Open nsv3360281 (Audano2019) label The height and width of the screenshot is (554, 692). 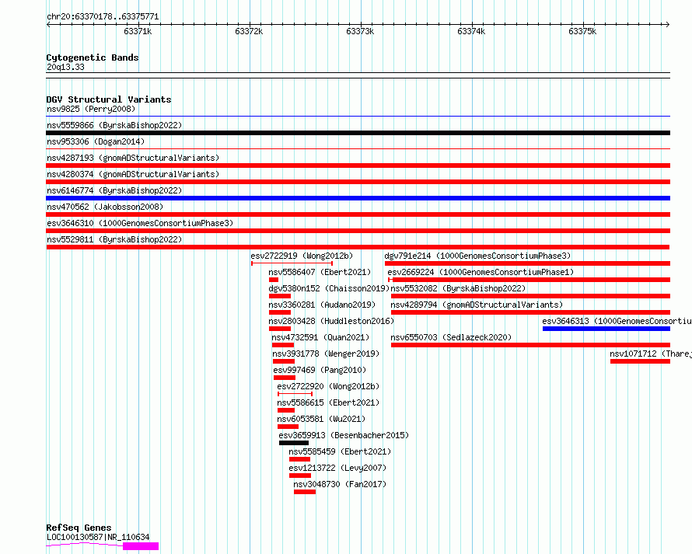[x=322, y=305]
